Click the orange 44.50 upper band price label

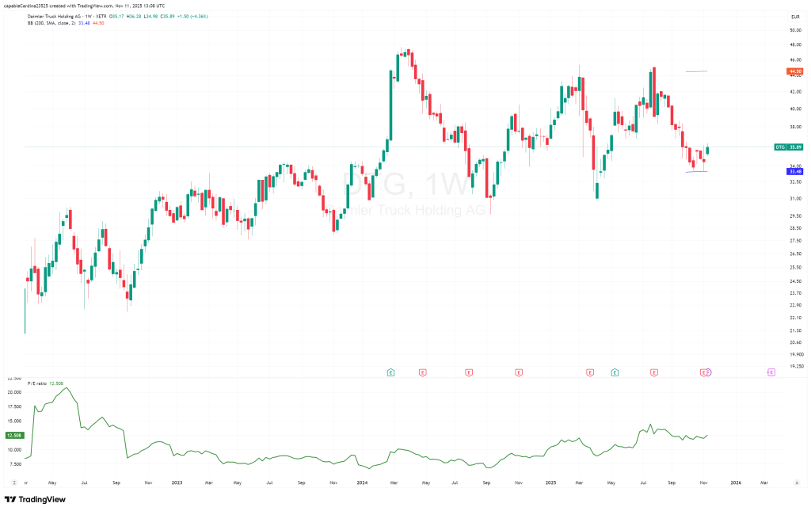[795, 71]
